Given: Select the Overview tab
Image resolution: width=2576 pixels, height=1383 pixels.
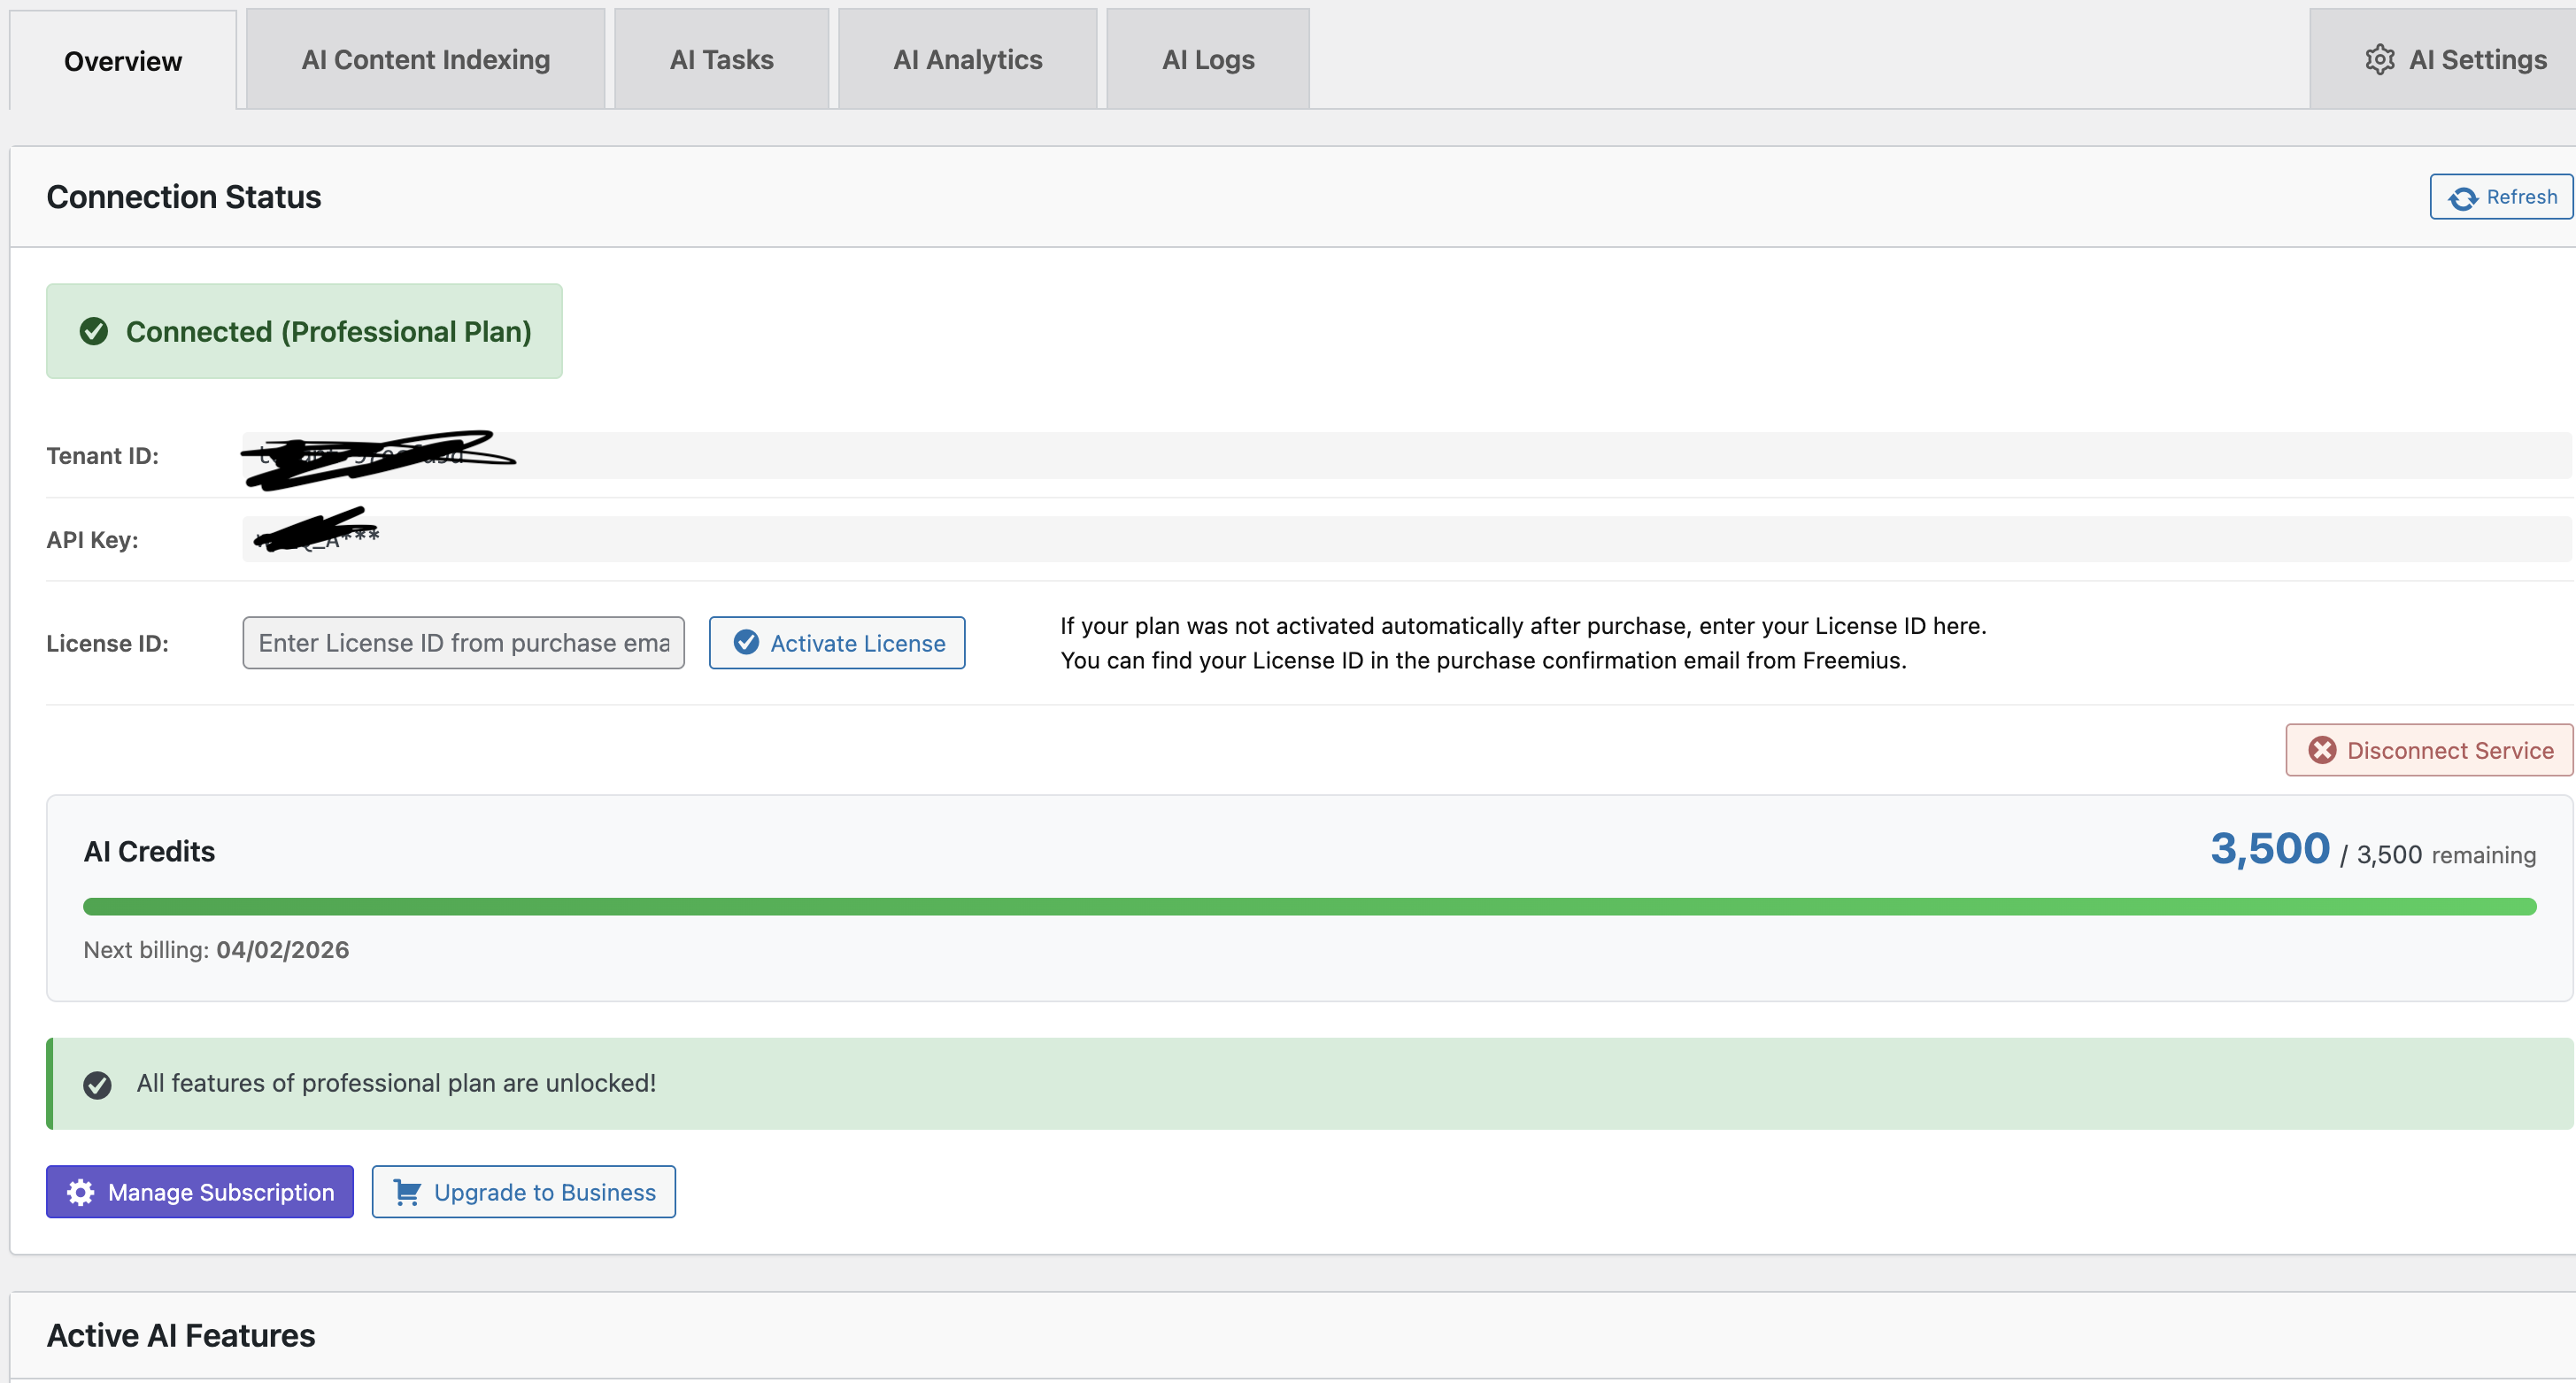Looking at the screenshot, I should coord(123,61).
